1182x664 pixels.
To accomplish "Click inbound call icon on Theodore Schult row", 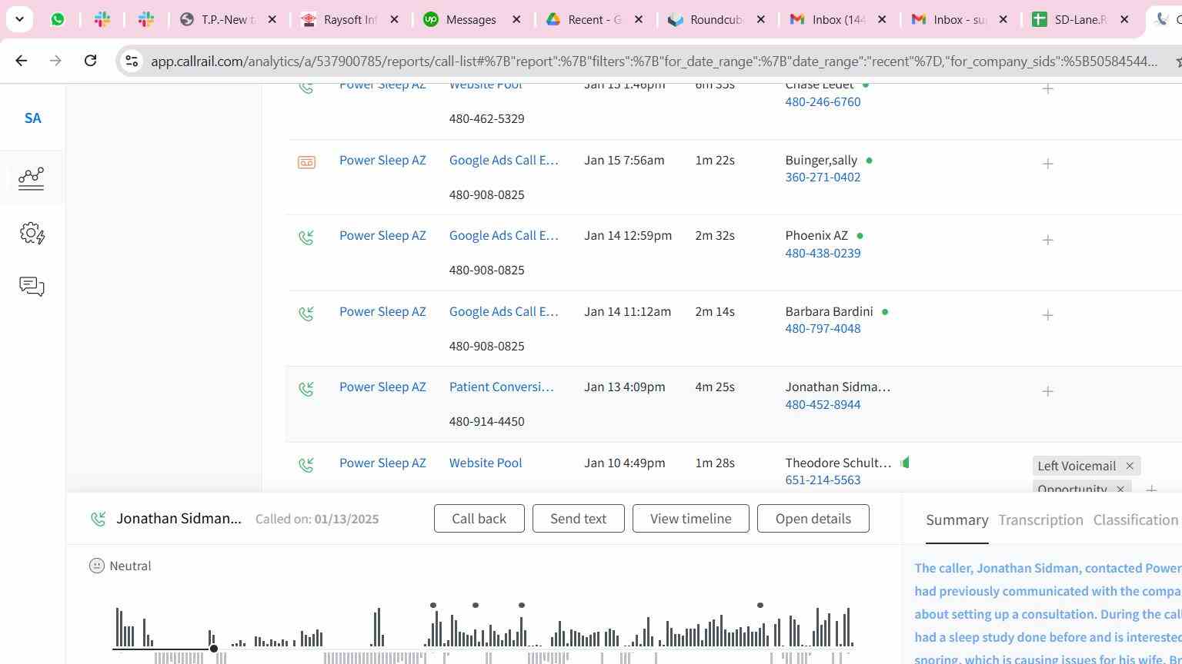I will click(306, 464).
